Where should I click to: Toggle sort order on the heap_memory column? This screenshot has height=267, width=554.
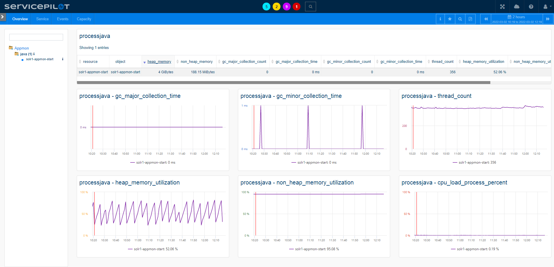159,61
